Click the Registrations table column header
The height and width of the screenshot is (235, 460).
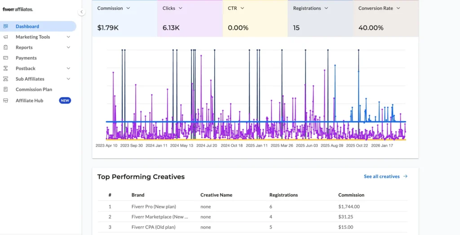click(283, 195)
